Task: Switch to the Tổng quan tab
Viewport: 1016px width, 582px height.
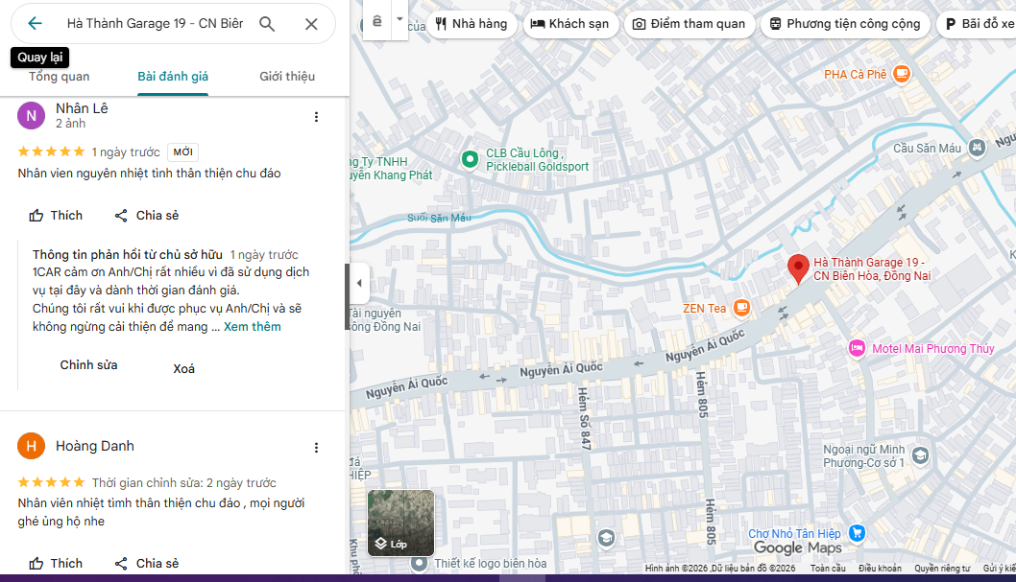Action: coord(59,77)
